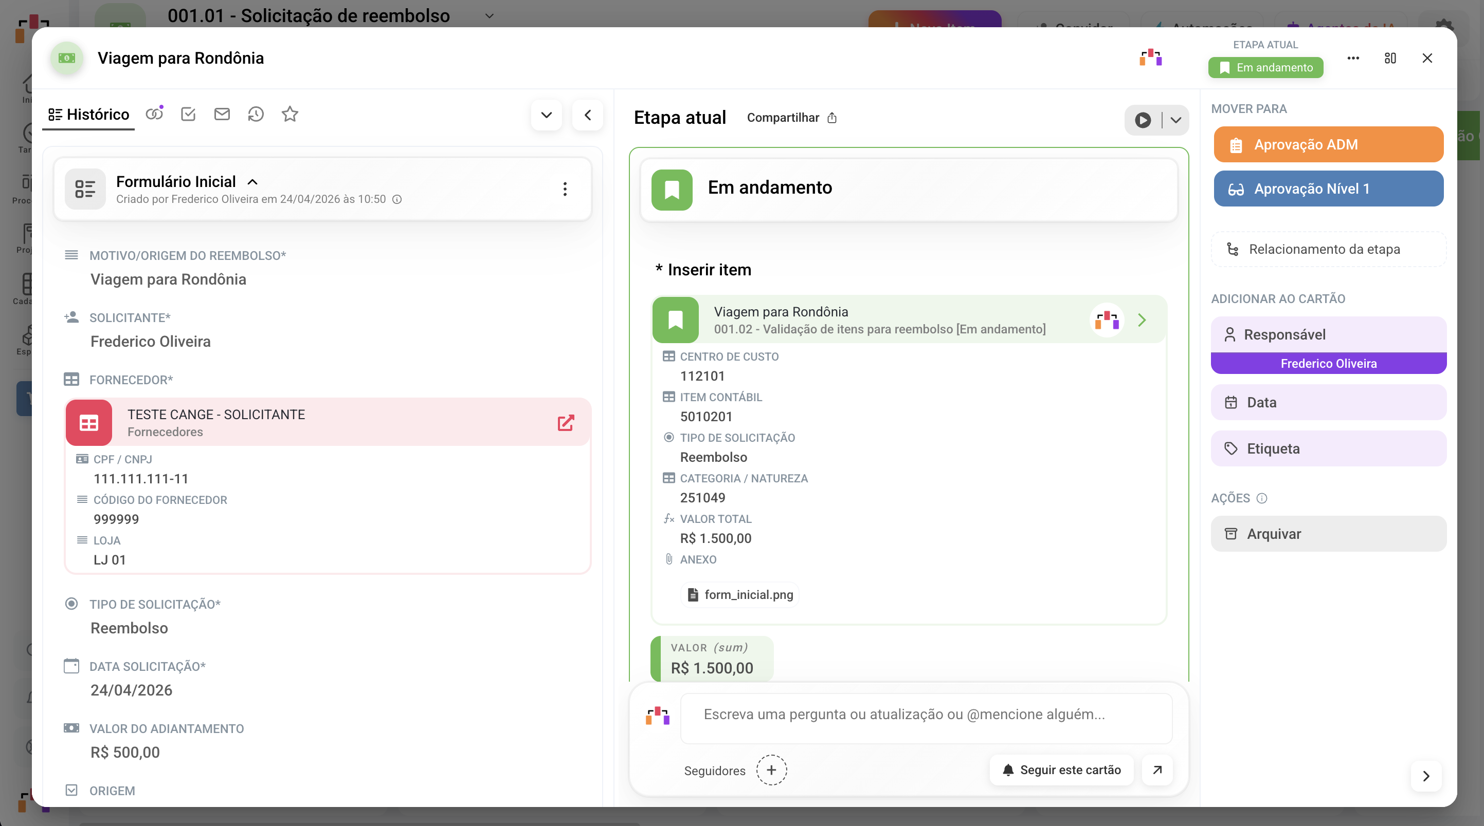The height and width of the screenshot is (826, 1484).
Task: Click the play button in Etapa atual
Action: [1143, 120]
